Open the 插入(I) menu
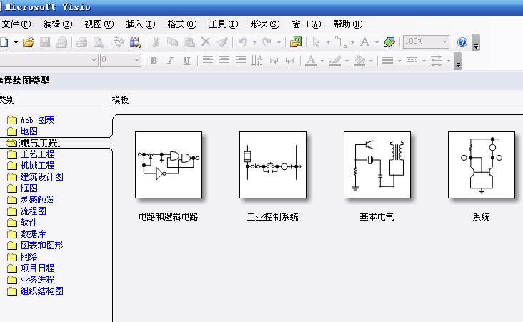 click(141, 24)
